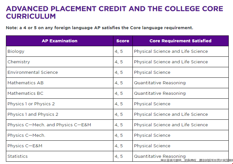Select the Statistics exam cell
233x164 pixels.
point(17,156)
